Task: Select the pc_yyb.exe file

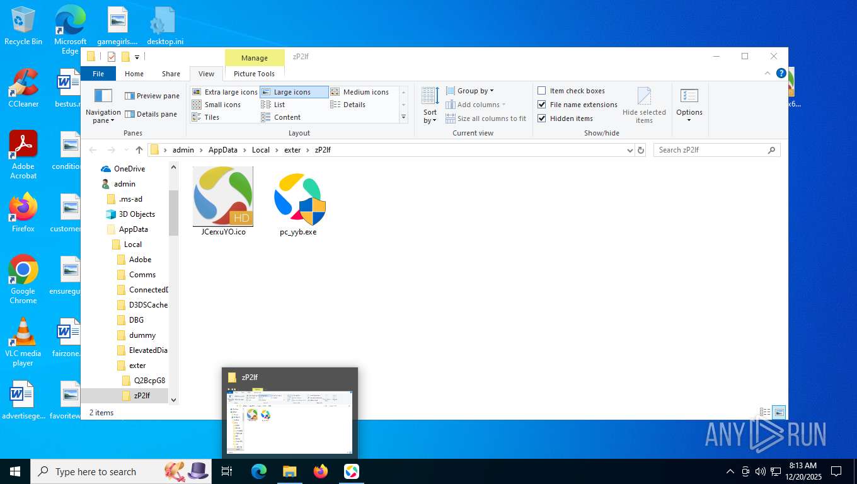Action: pos(298,202)
